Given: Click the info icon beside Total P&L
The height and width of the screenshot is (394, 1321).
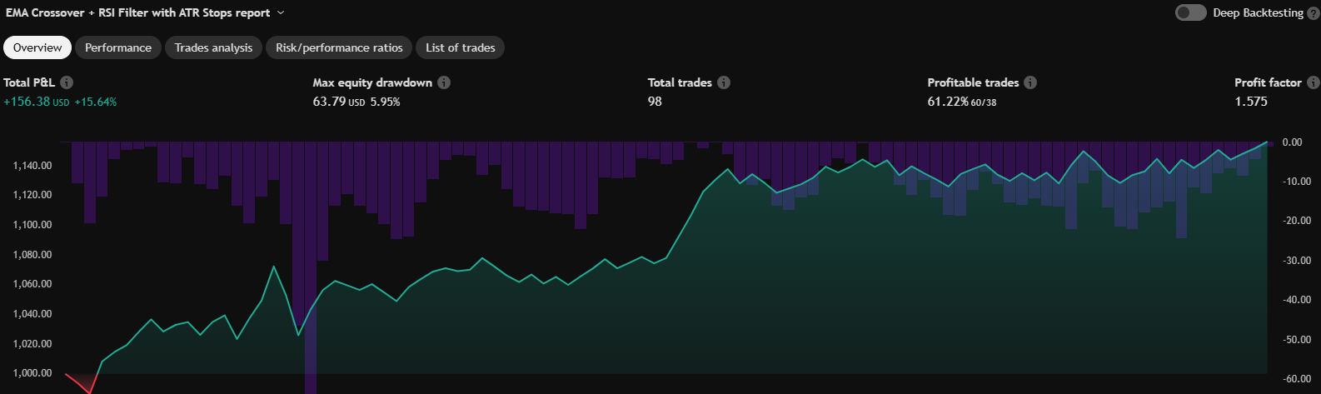Looking at the screenshot, I should click(67, 82).
